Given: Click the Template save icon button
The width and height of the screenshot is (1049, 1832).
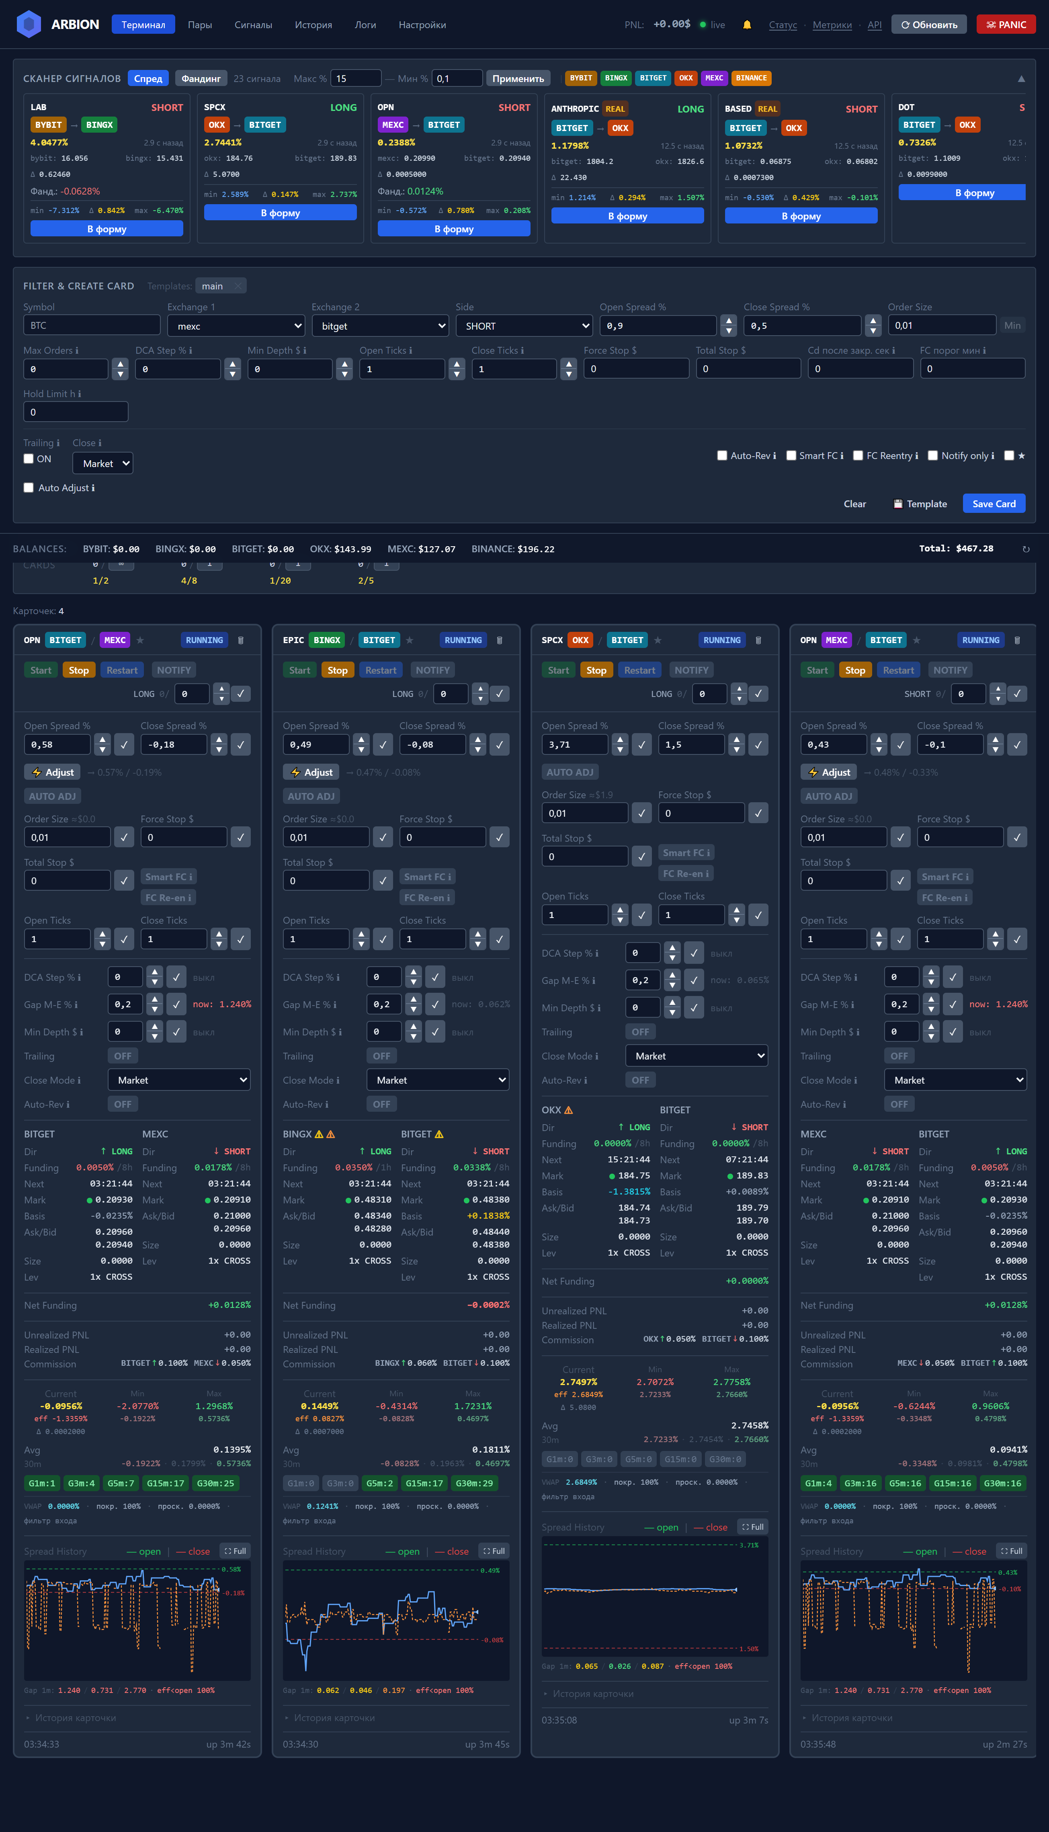Looking at the screenshot, I should click(920, 504).
